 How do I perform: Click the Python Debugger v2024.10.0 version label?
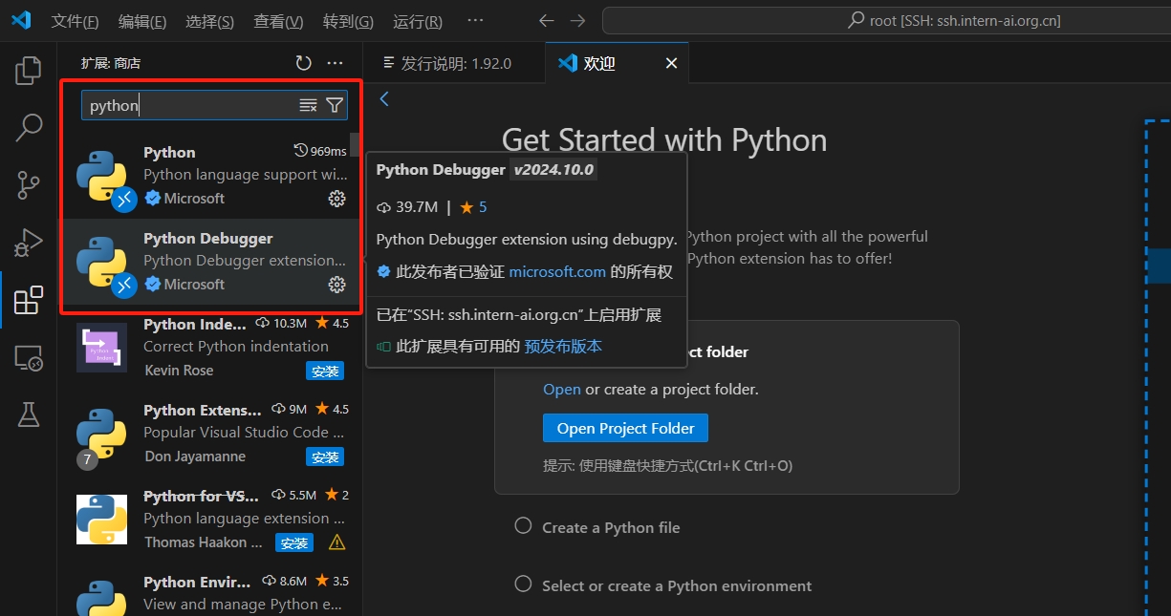click(553, 170)
